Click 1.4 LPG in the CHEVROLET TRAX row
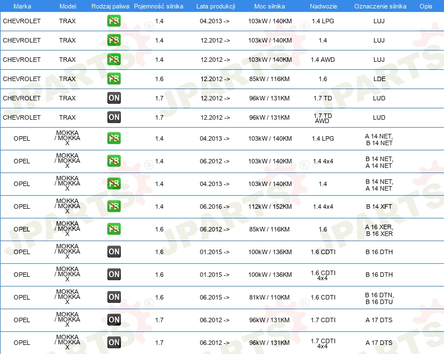 coord(323,21)
